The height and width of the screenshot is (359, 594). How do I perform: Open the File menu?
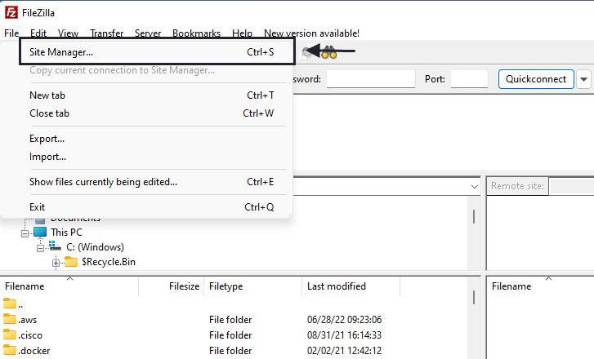pyautogui.click(x=11, y=33)
